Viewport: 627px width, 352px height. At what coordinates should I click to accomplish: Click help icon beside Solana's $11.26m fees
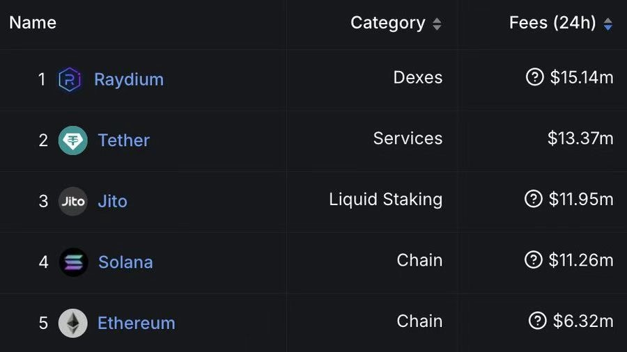(x=534, y=259)
